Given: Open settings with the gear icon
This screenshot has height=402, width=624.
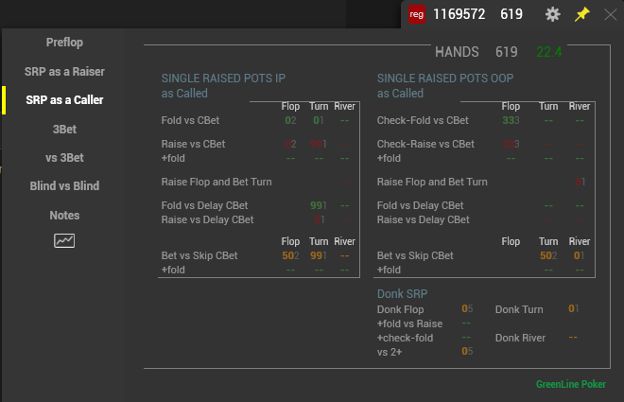Looking at the screenshot, I should pyautogui.click(x=552, y=14).
